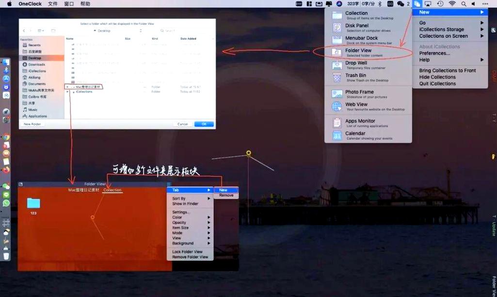Choose New in the Tab submenu
The image size is (497, 297).
coord(226,190)
